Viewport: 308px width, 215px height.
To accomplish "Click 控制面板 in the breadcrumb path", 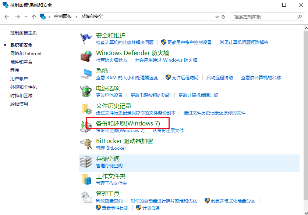I will click(x=63, y=17).
